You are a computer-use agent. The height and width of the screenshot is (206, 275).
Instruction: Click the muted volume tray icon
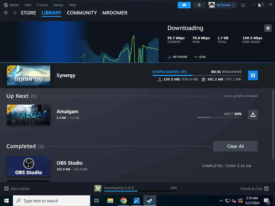(x=234, y=201)
